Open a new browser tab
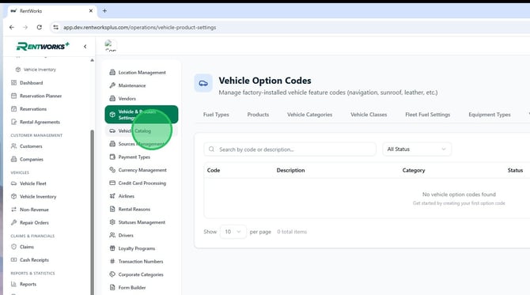The height and width of the screenshot is (295, 530). pyautogui.click(x=104, y=11)
